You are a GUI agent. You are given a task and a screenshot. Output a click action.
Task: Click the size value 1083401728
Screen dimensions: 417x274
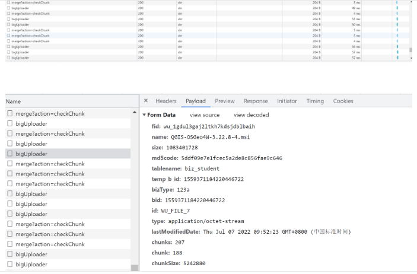182,148
